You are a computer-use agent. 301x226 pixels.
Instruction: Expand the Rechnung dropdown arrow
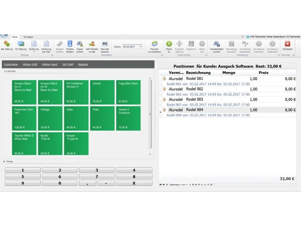tap(34, 52)
